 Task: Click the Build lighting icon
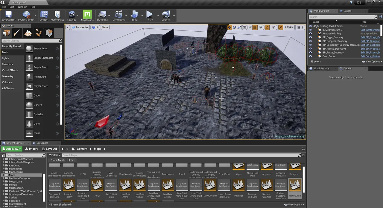[x=134, y=16]
